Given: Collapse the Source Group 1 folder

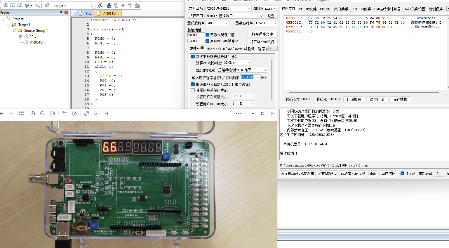Looking at the screenshot, I should [15, 31].
